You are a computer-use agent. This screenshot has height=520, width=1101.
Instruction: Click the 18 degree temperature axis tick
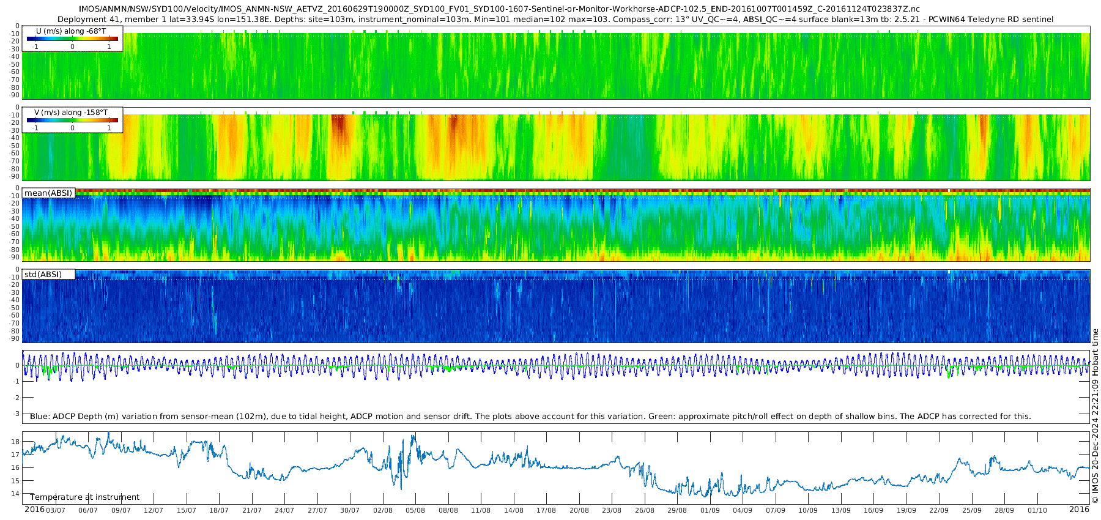coord(15,442)
